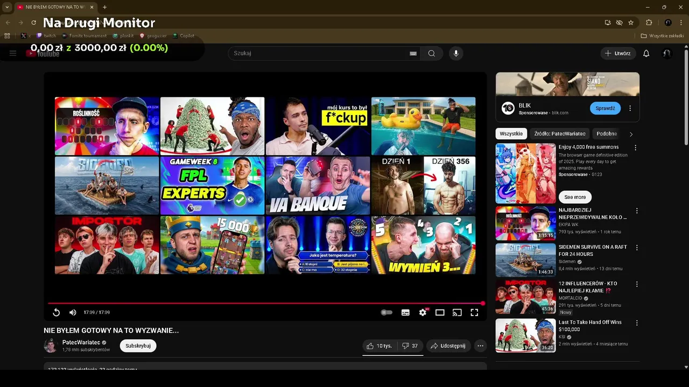Open the YouTube account avatar menu

click(667, 53)
